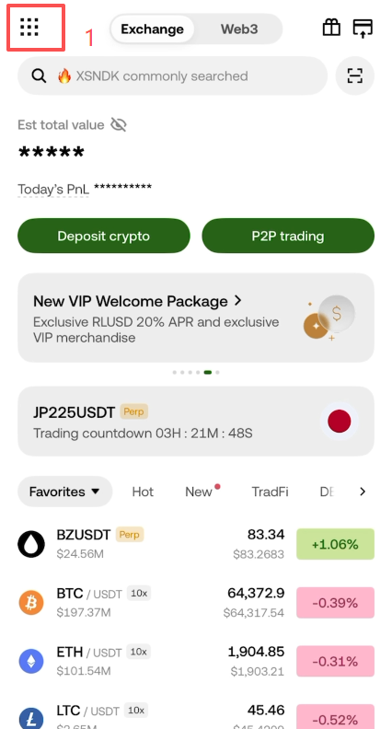Open the nine-dot grid menu
Viewport: 392px width, 729px height.
[29, 28]
